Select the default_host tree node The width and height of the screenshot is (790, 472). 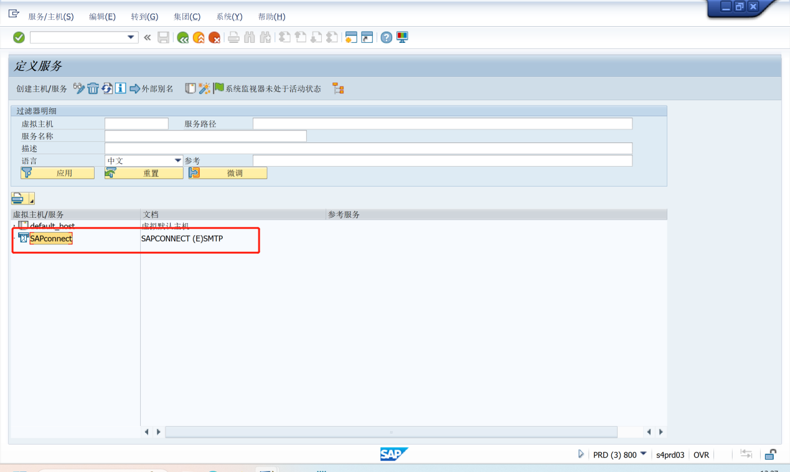click(52, 226)
